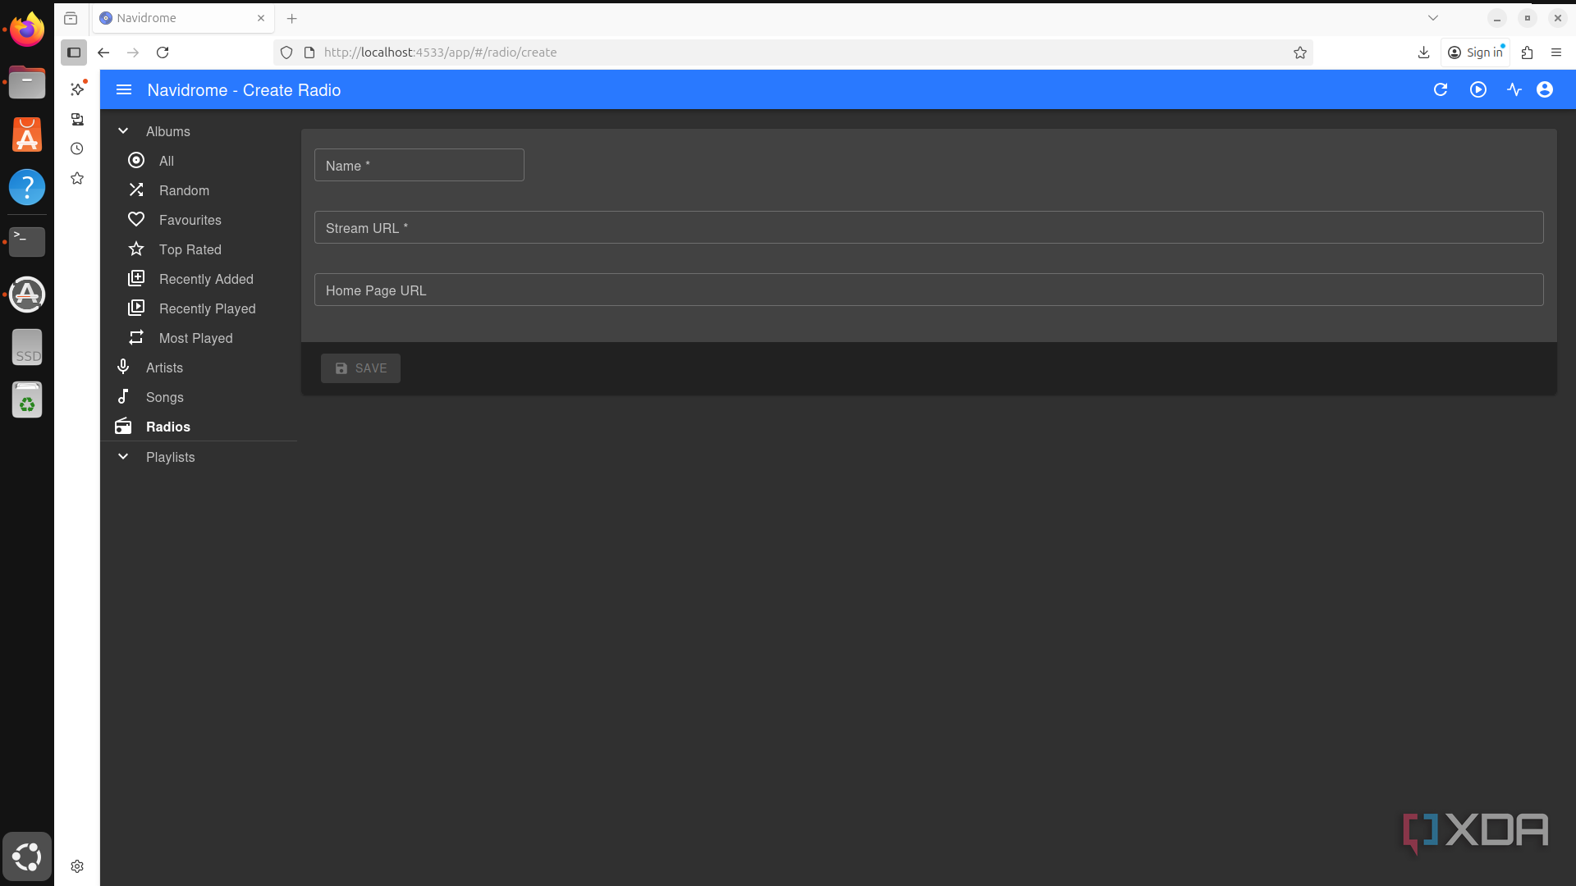Click Sign in button in Firefox toolbar

(1475, 53)
